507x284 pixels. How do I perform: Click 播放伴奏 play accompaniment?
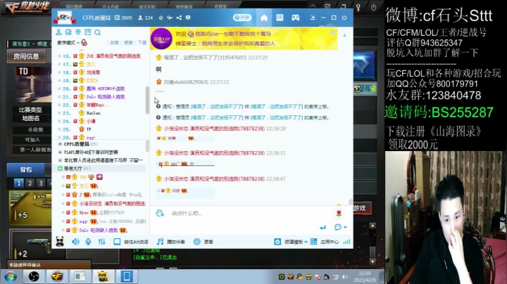tap(170, 242)
